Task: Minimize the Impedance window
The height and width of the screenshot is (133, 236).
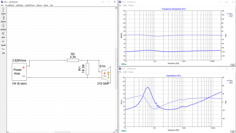Action: point(221,69)
